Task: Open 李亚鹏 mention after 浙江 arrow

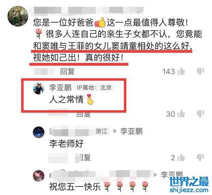Action: [131, 131]
